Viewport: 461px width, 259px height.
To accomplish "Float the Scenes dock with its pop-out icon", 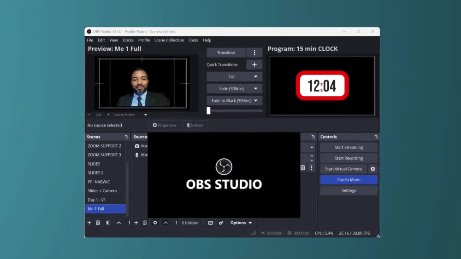I will [x=126, y=137].
